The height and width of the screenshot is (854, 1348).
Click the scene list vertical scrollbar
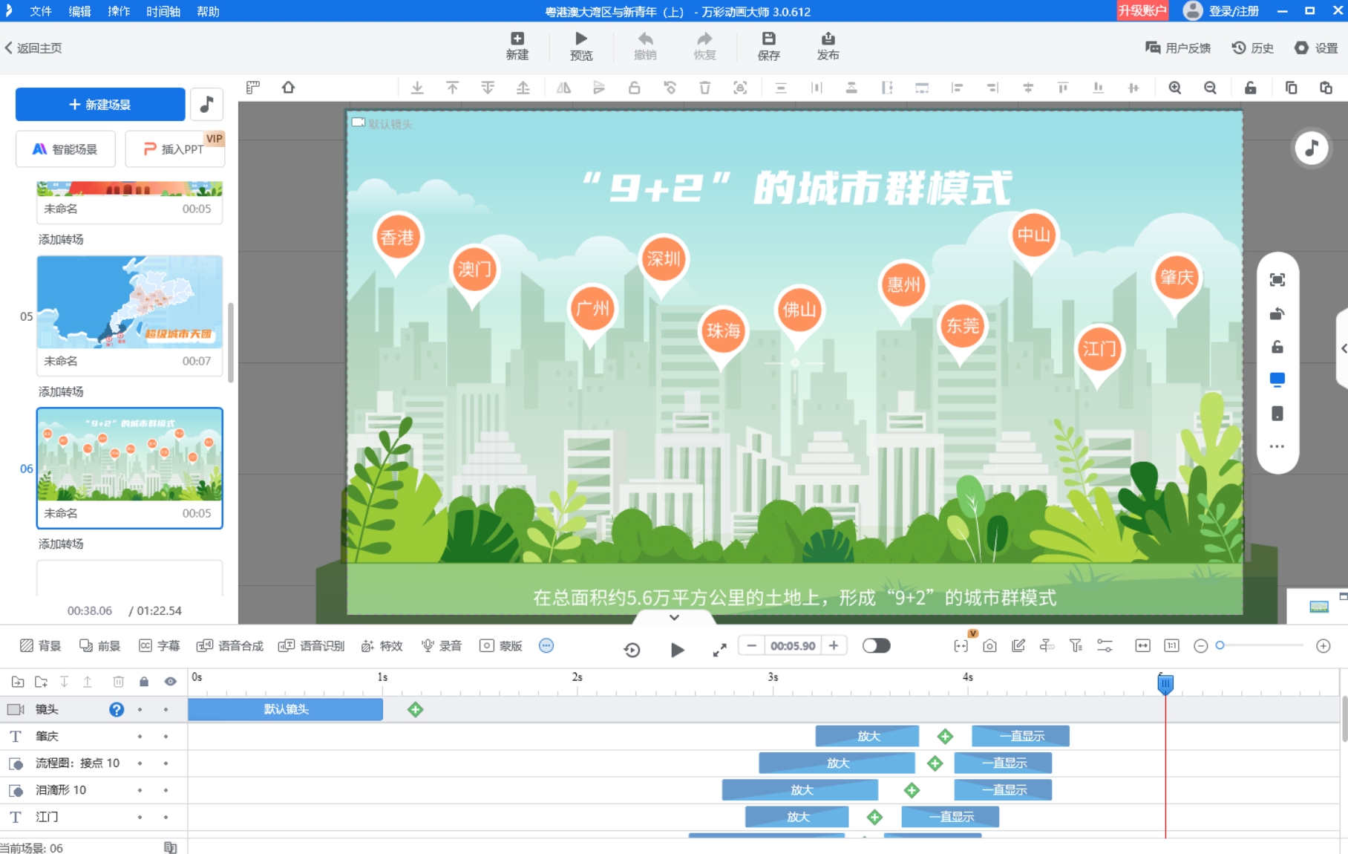coord(231,342)
